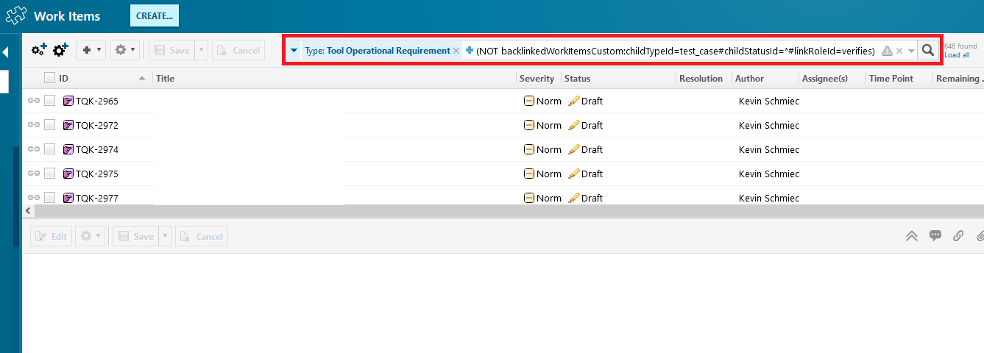This screenshot has width=984, height=353.
Task: Check the select-all checkbox in ID header
Action: [x=49, y=78]
